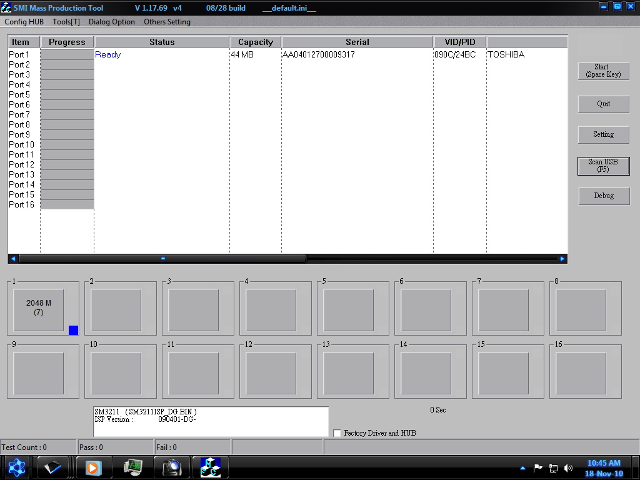Image resolution: width=640 pixels, height=480 pixels.
Task: Select the Port 8 row label
Action: (x=19, y=124)
